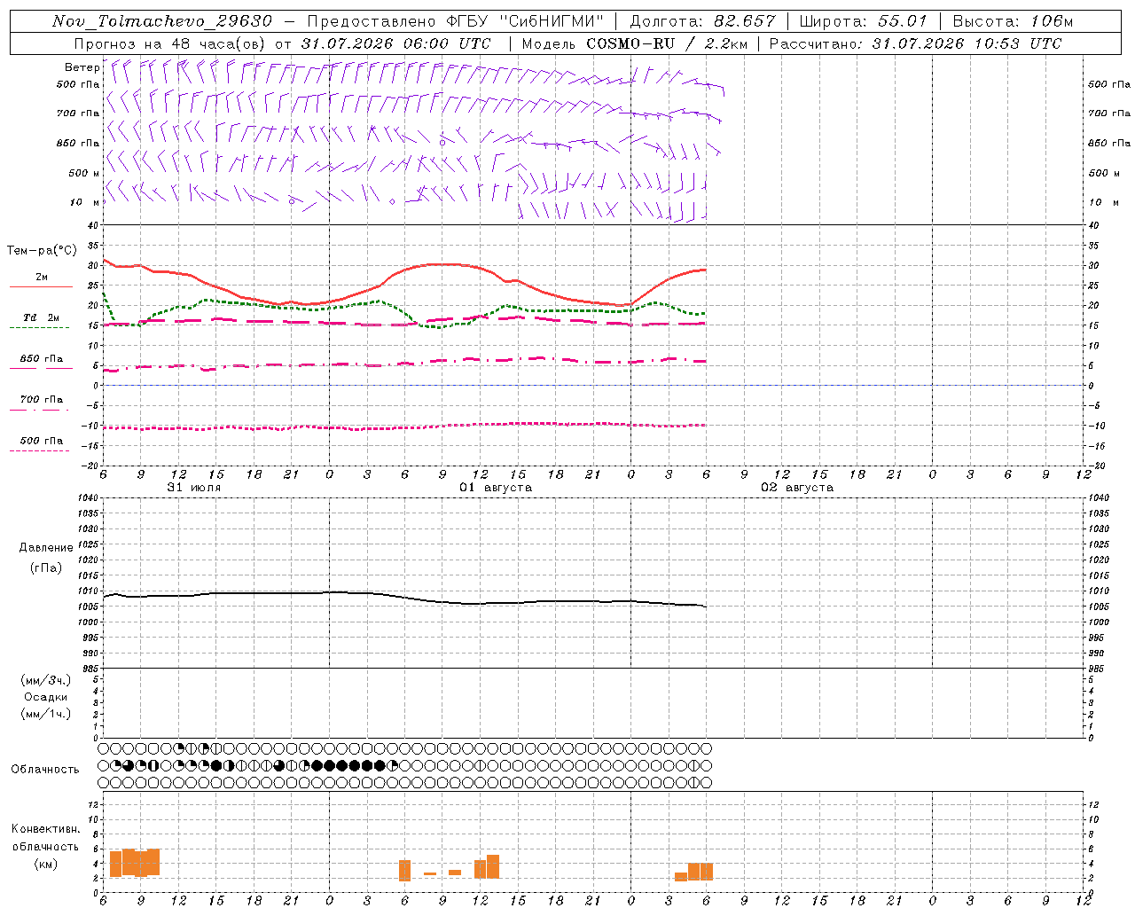The image size is (1135, 908).
Task: Click the first fully filled cloud circle in middle row
Action: point(216,765)
